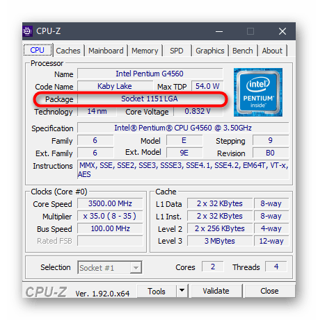Click the Stepping value 9
Viewport: 318px width, 320px height.
[271, 140]
